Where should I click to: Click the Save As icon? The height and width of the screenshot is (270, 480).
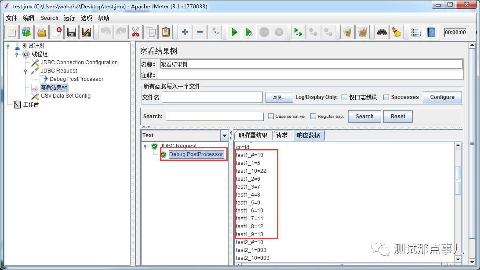pyautogui.click(x=86, y=32)
